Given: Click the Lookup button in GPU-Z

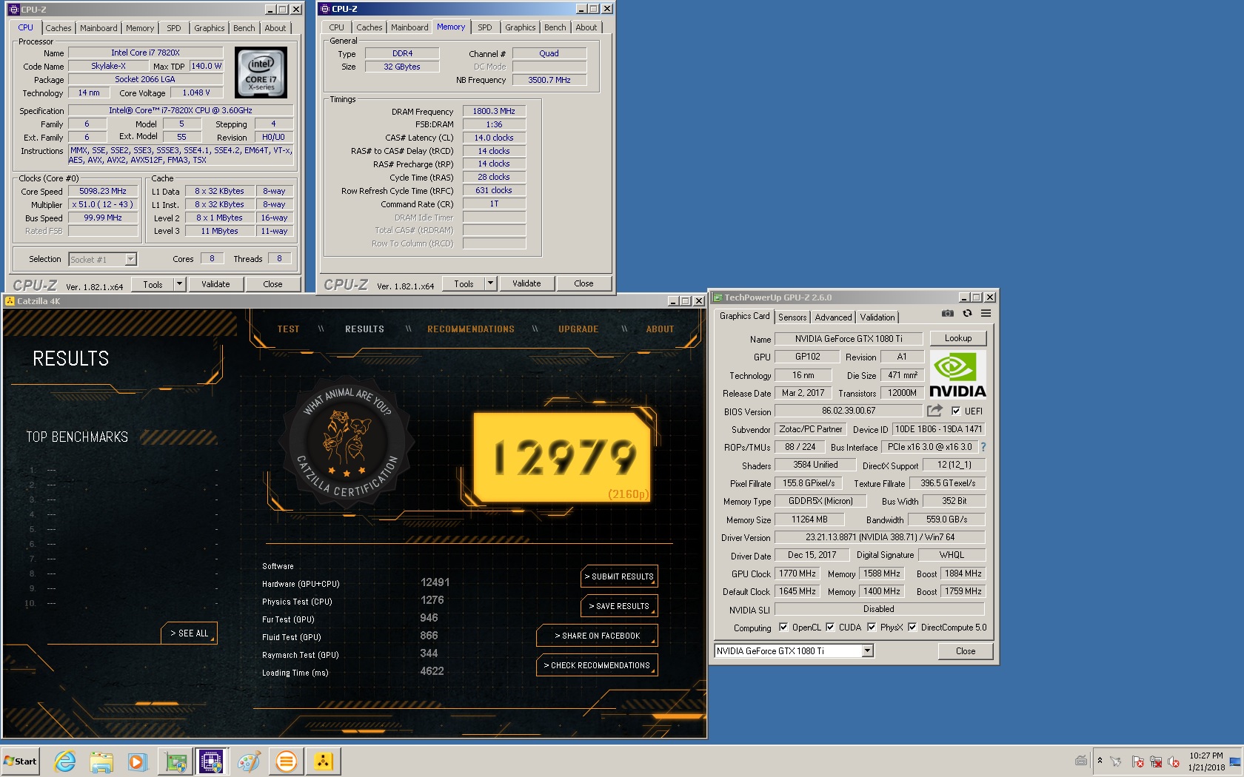Looking at the screenshot, I should pyautogui.click(x=958, y=338).
